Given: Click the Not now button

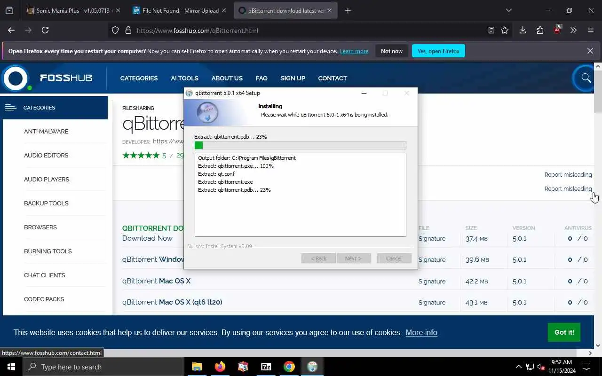Looking at the screenshot, I should click(x=392, y=51).
